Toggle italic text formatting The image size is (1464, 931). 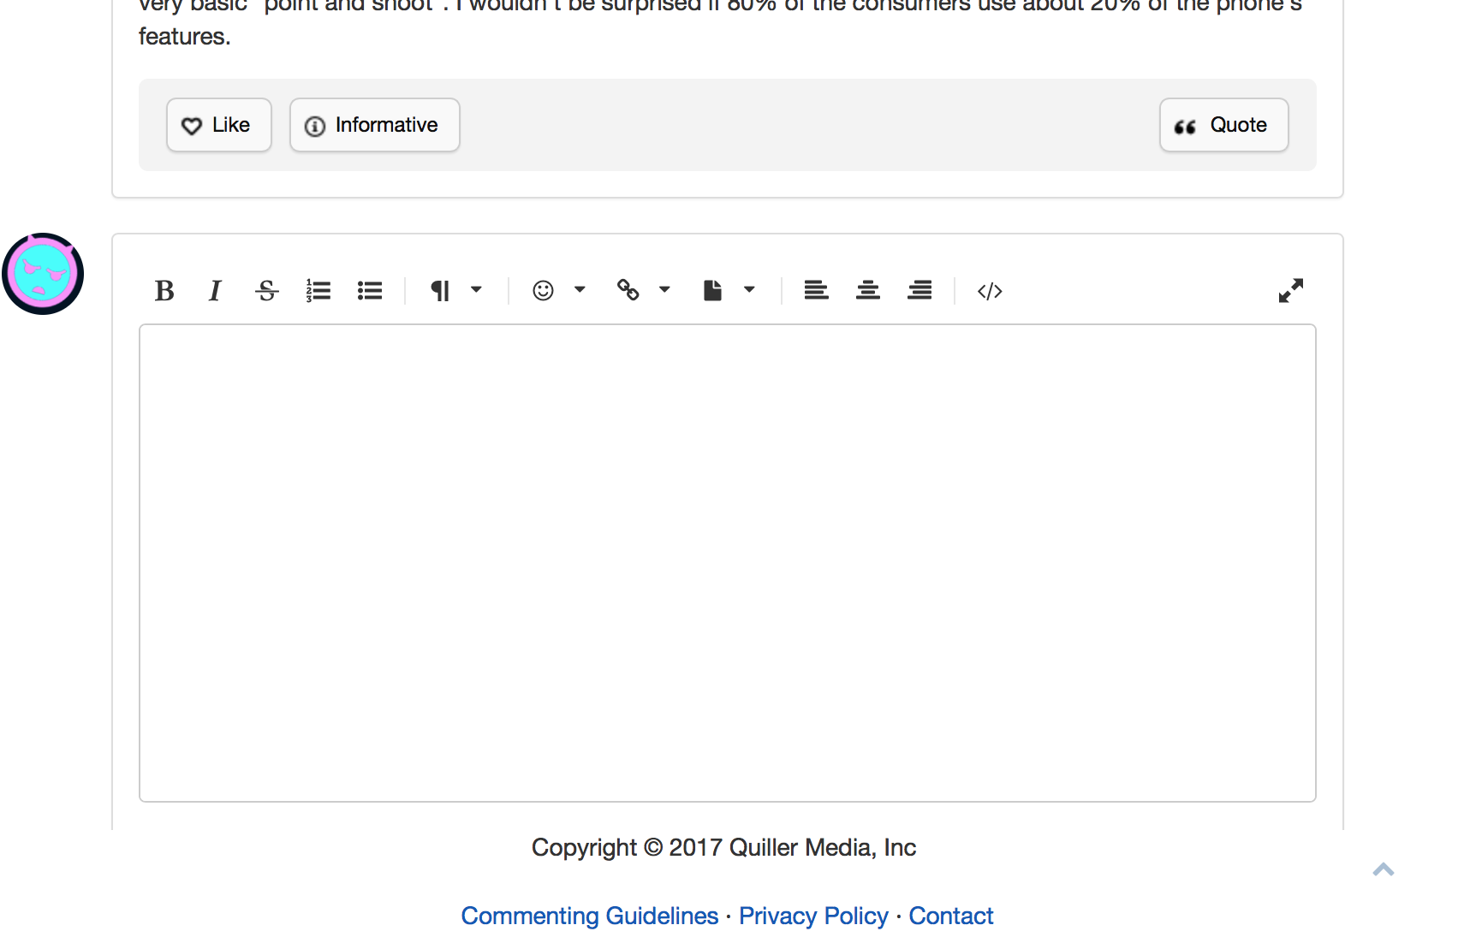point(215,291)
